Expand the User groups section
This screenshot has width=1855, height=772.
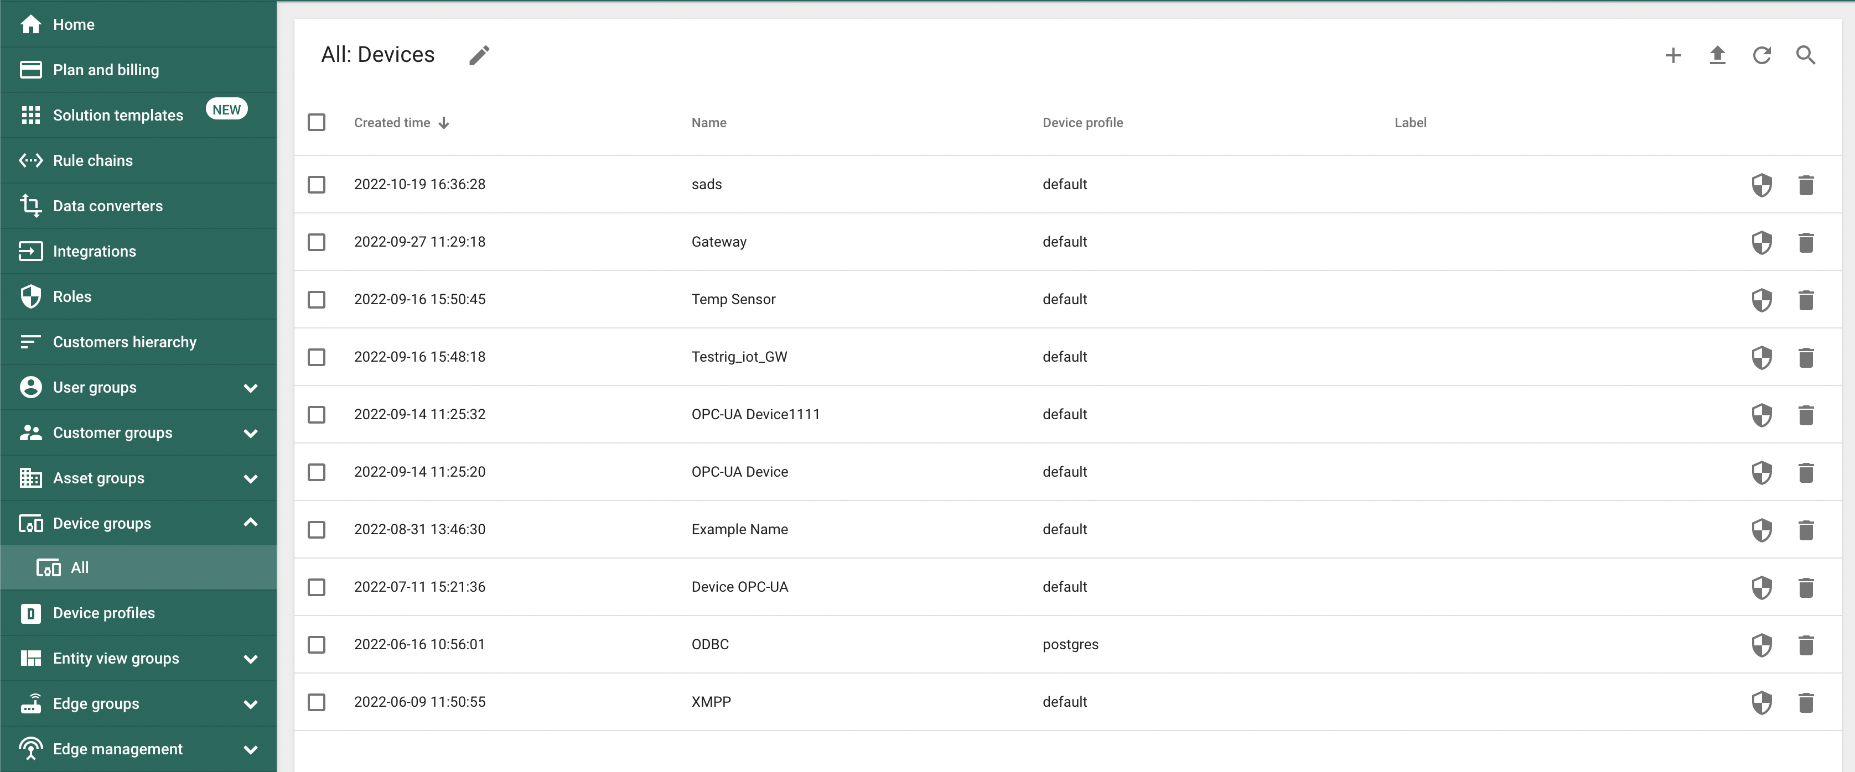(x=251, y=387)
